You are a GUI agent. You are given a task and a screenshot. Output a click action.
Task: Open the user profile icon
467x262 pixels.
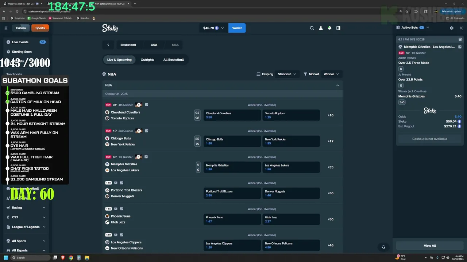[321, 28]
